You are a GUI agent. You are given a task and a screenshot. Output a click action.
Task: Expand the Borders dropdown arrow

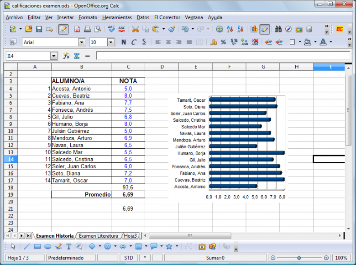(300, 42)
